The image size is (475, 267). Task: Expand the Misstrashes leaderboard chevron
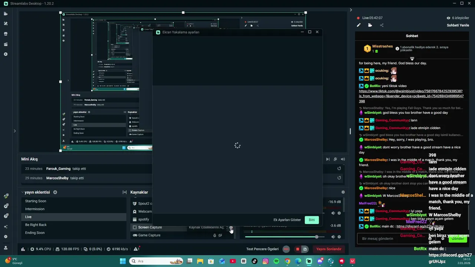point(412,59)
